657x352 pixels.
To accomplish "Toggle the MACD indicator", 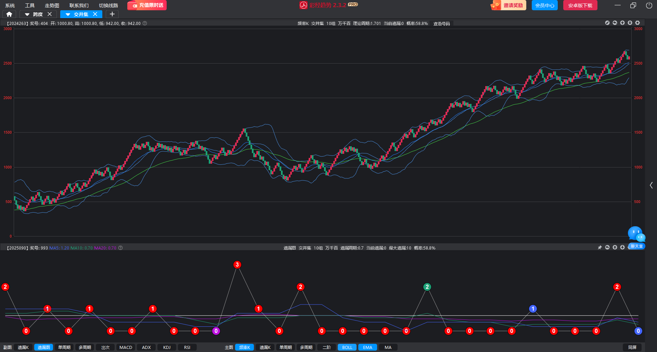I will click(126, 347).
